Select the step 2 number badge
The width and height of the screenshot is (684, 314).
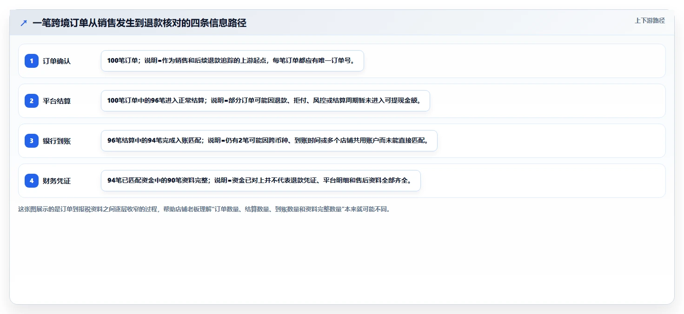click(32, 101)
